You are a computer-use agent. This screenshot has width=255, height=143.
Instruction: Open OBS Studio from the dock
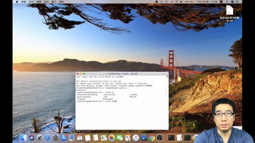click(160, 138)
